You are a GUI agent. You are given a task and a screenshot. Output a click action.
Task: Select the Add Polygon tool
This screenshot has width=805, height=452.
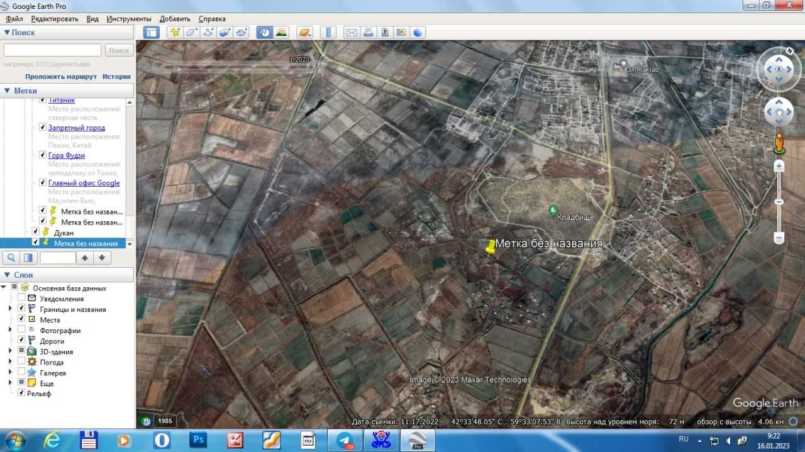191,32
